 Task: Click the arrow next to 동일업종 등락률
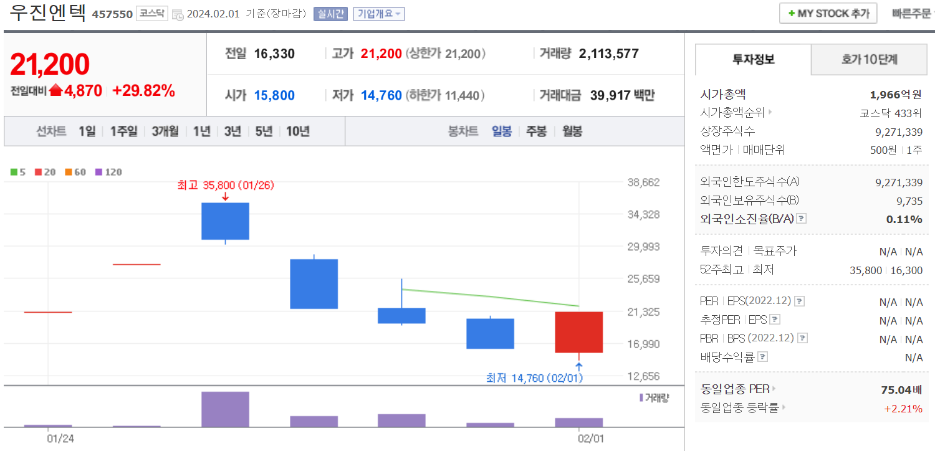pos(784,407)
